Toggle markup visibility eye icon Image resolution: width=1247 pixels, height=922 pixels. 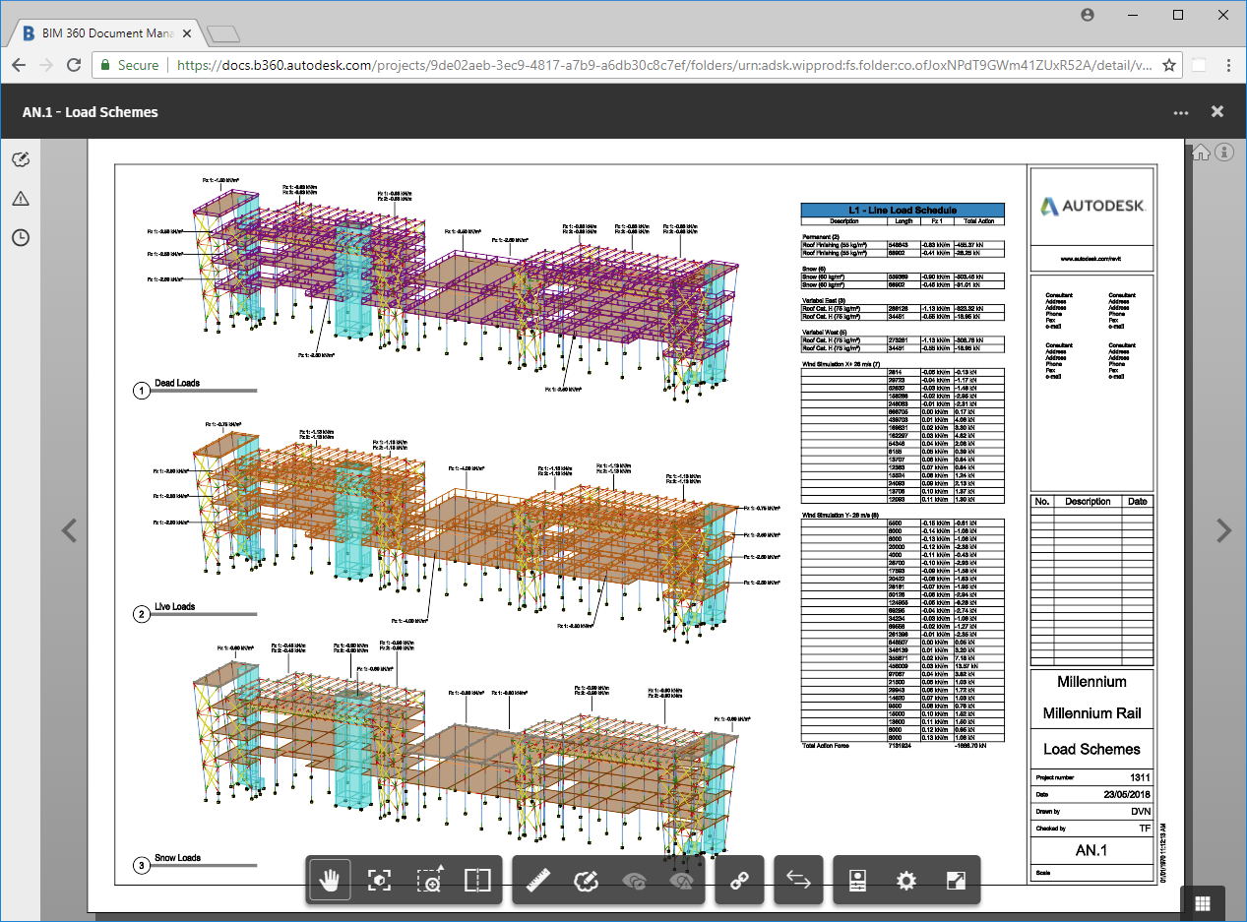(635, 881)
